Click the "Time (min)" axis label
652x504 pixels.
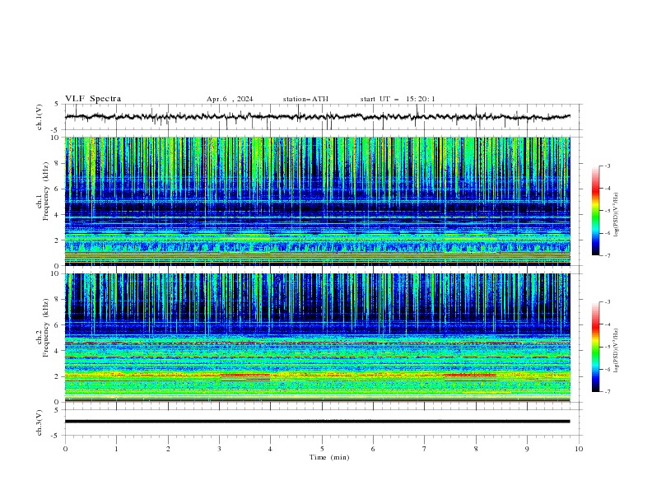[x=329, y=457]
